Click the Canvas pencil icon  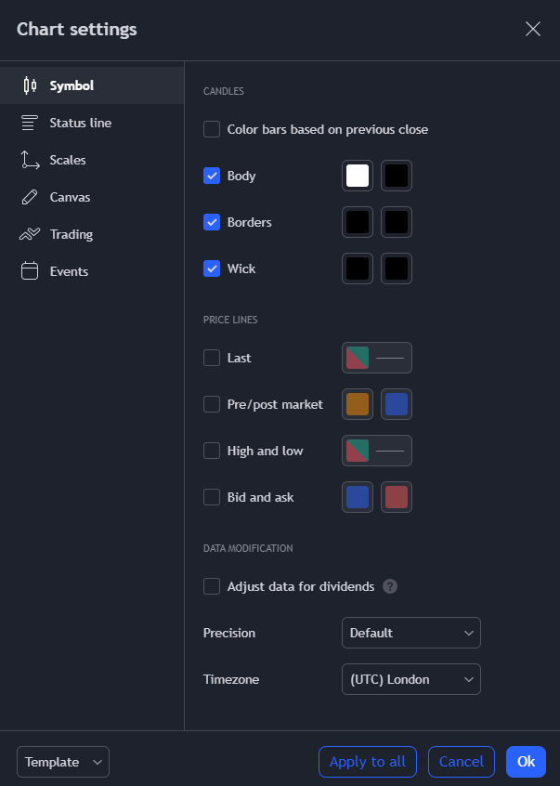tap(30, 197)
